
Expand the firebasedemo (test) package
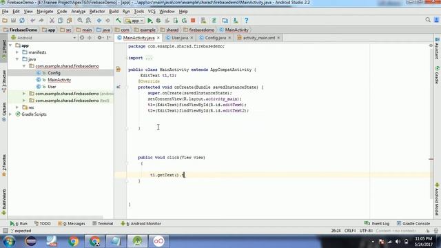tap(24, 101)
